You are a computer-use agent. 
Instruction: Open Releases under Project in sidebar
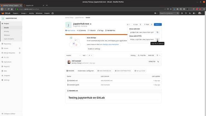[7, 35]
